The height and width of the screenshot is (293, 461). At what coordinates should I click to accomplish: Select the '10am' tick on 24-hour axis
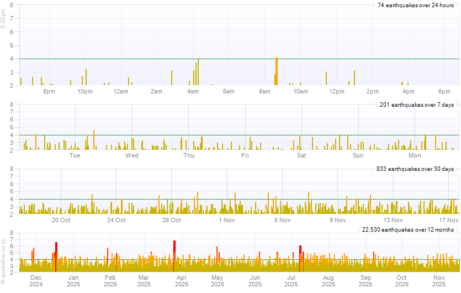[300, 91]
